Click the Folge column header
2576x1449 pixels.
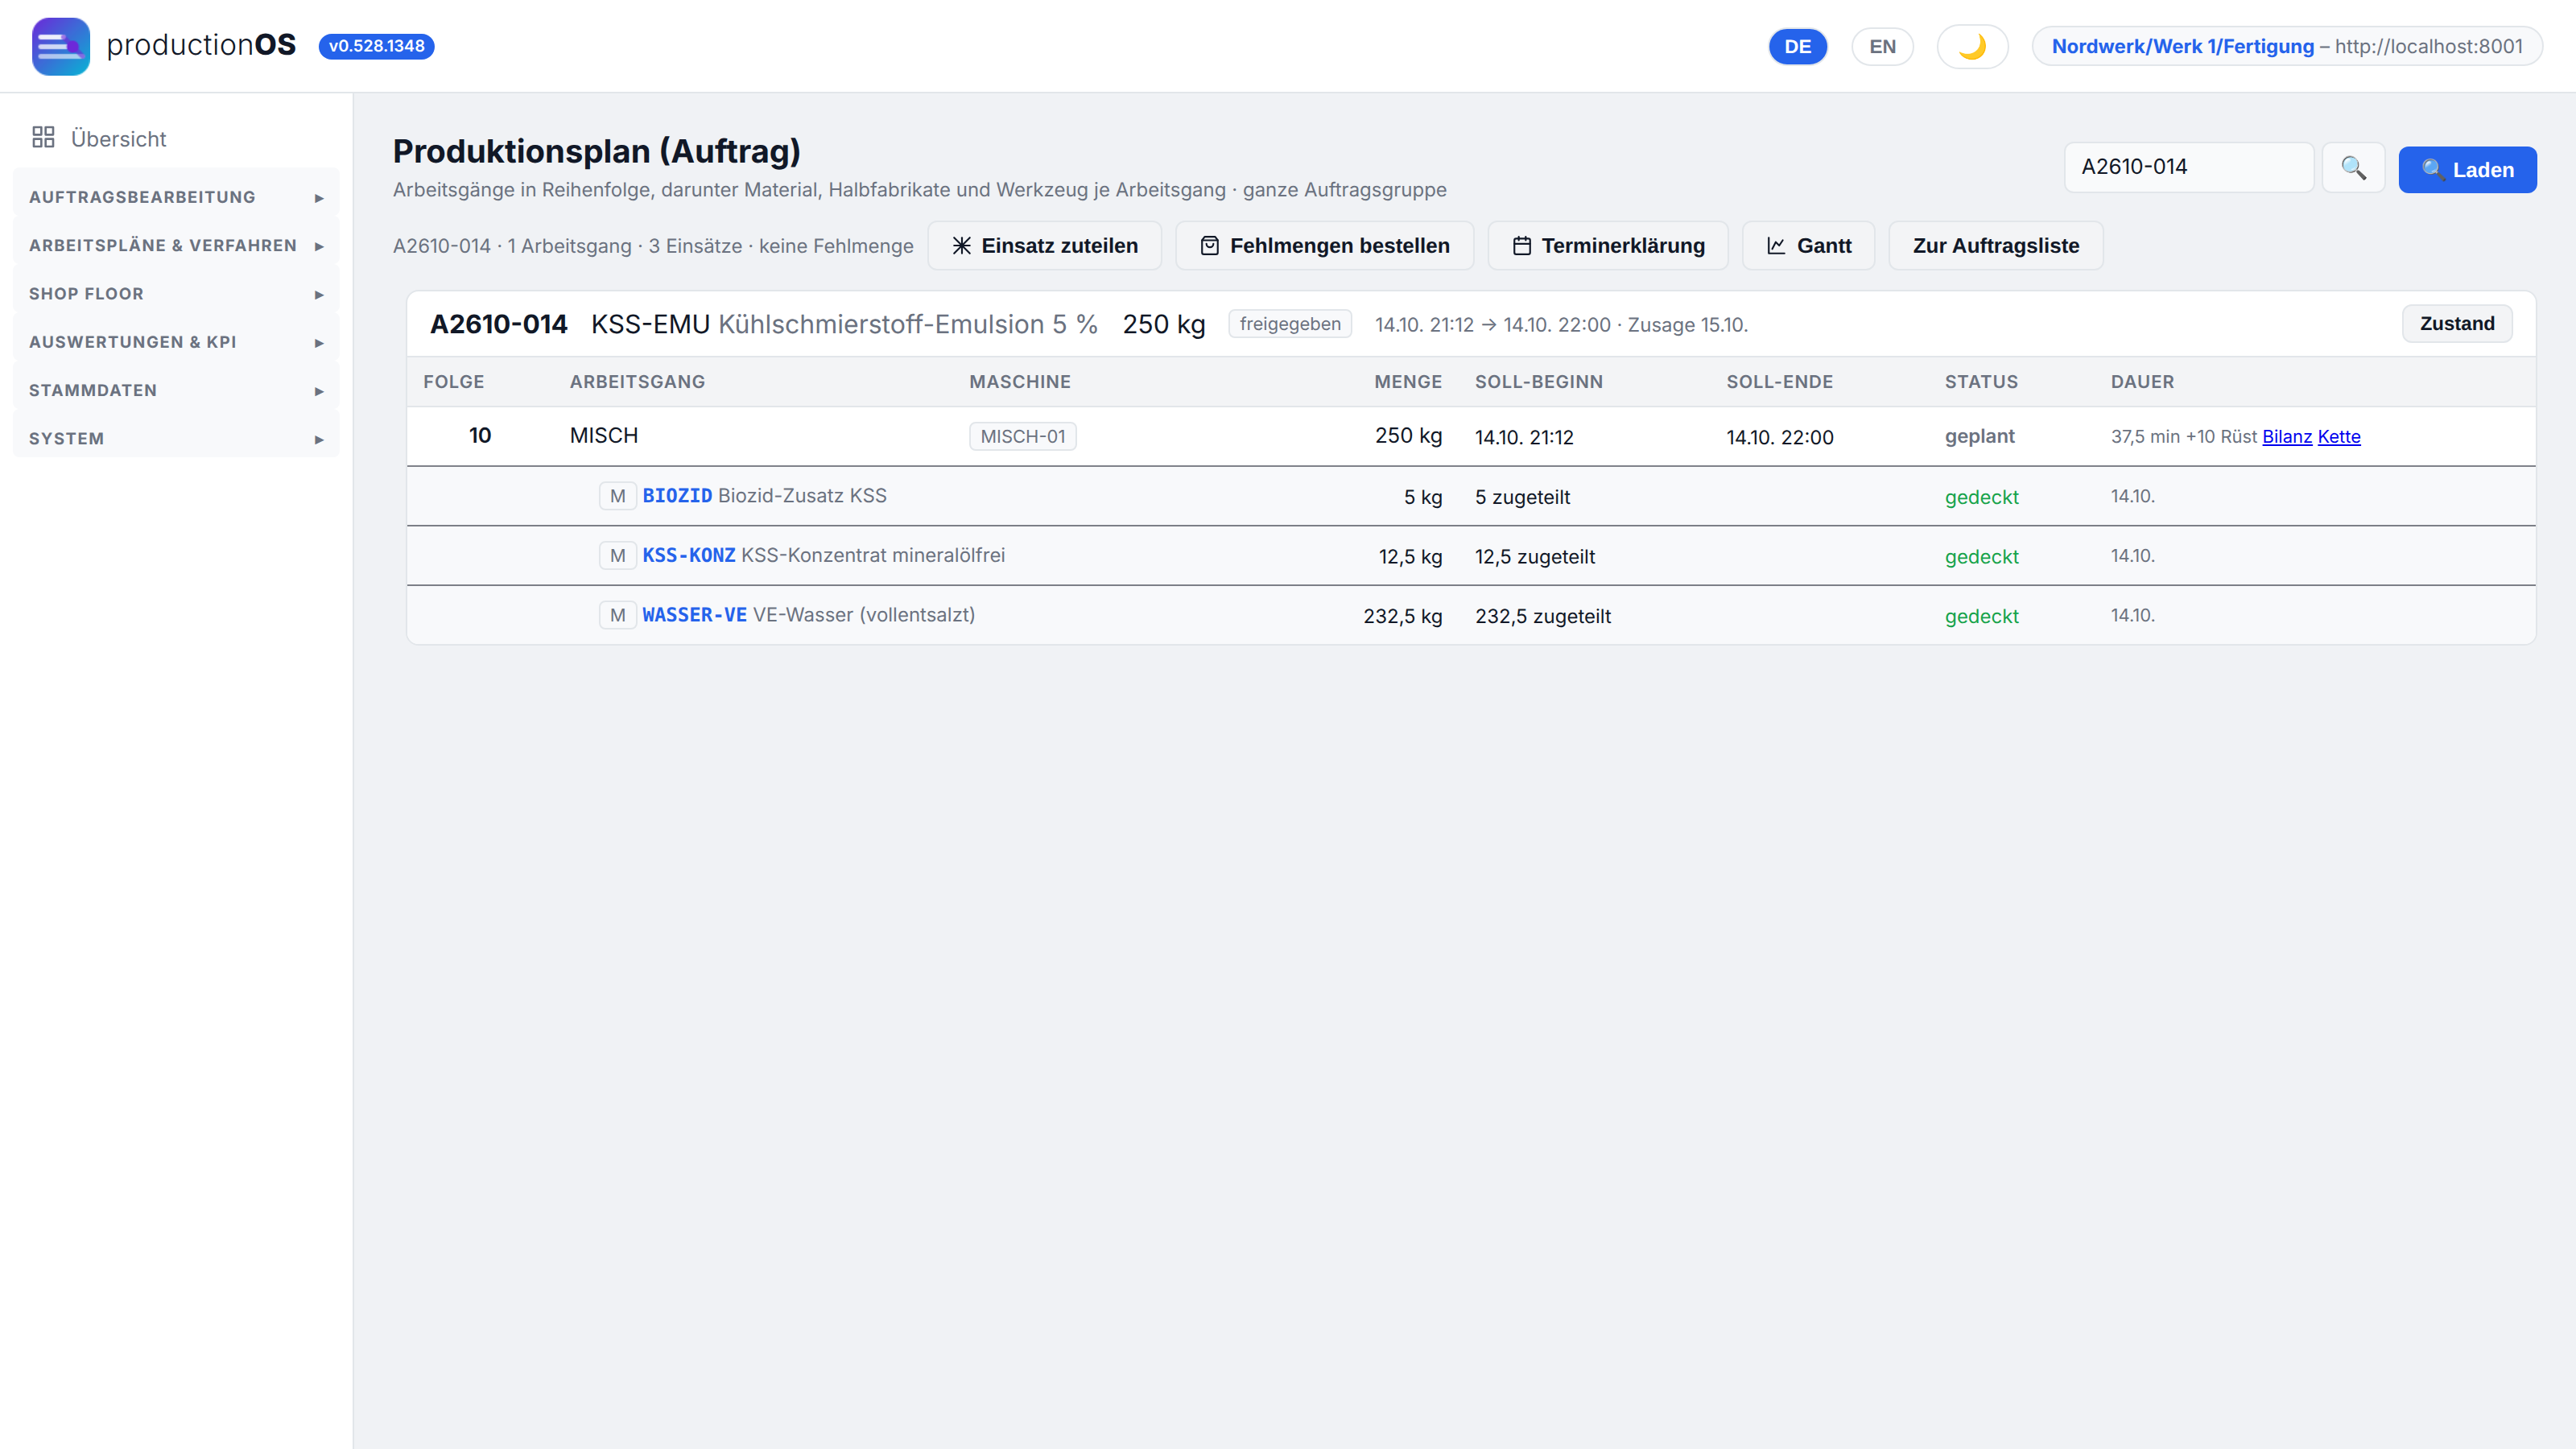tap(453, 381)
